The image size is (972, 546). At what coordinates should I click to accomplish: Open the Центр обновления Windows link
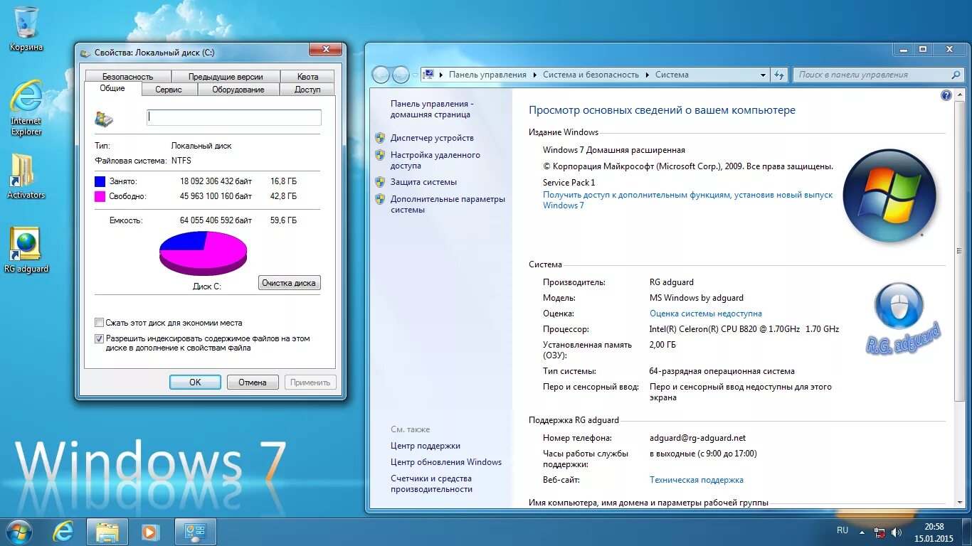coord(446,462)
